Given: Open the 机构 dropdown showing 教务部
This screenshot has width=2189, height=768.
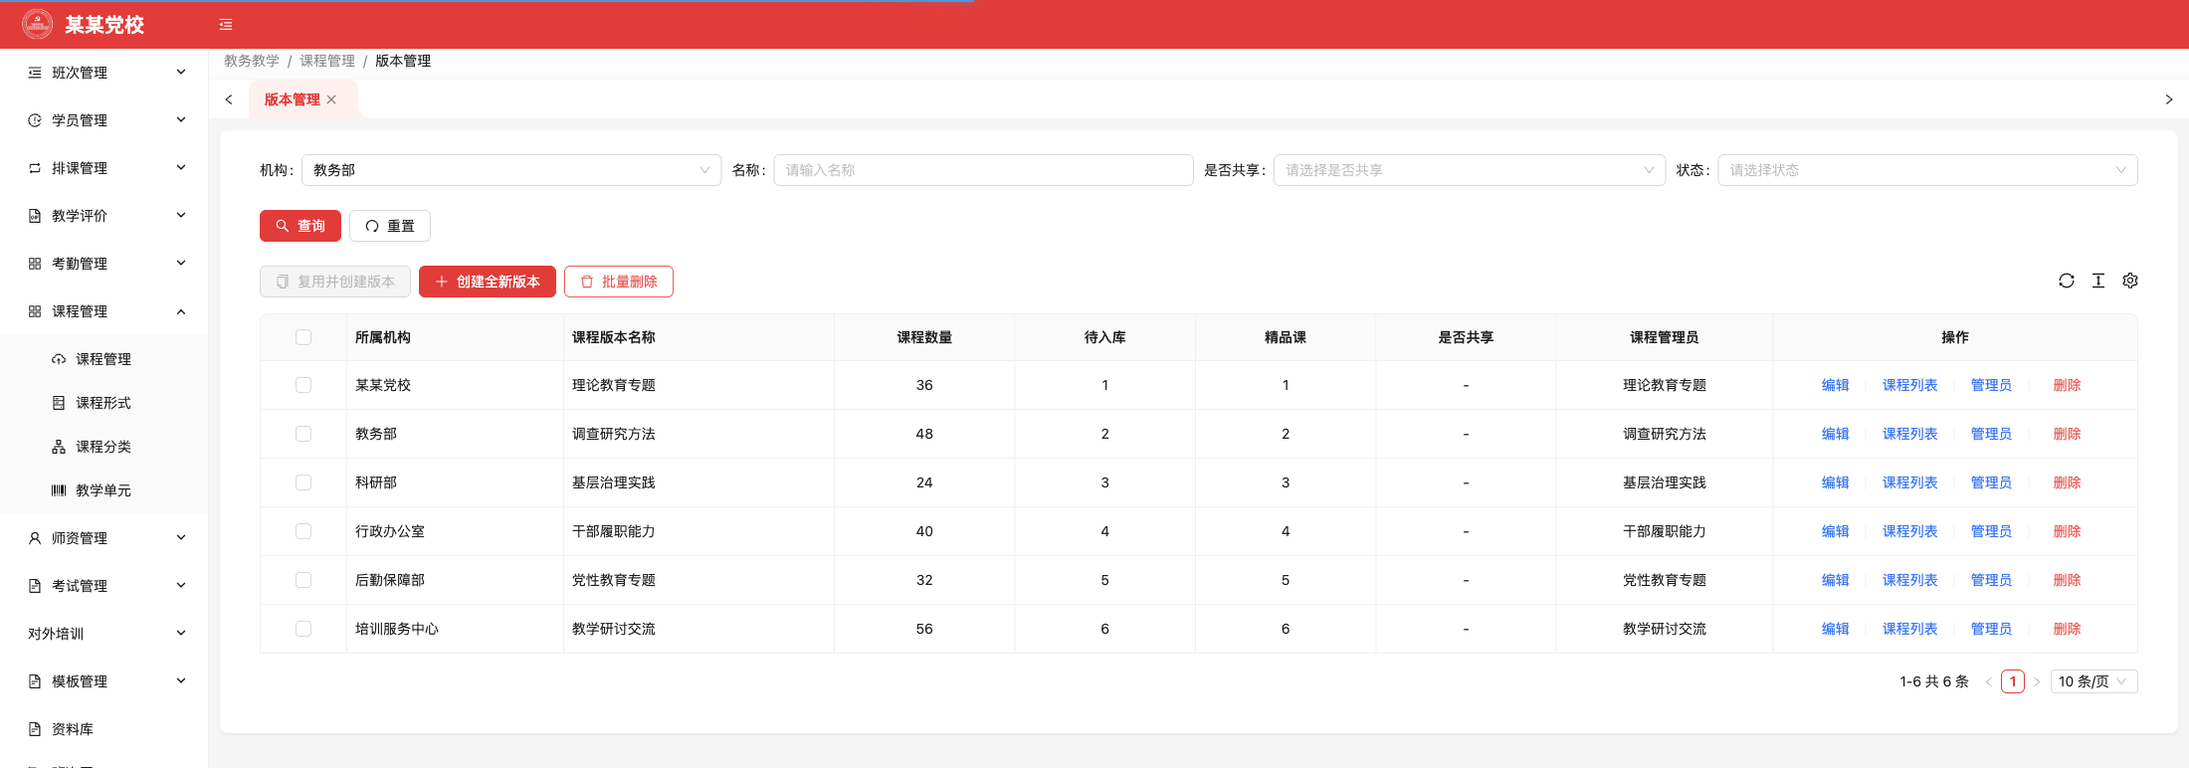Looking at the screenshot, I should [511, 170].
